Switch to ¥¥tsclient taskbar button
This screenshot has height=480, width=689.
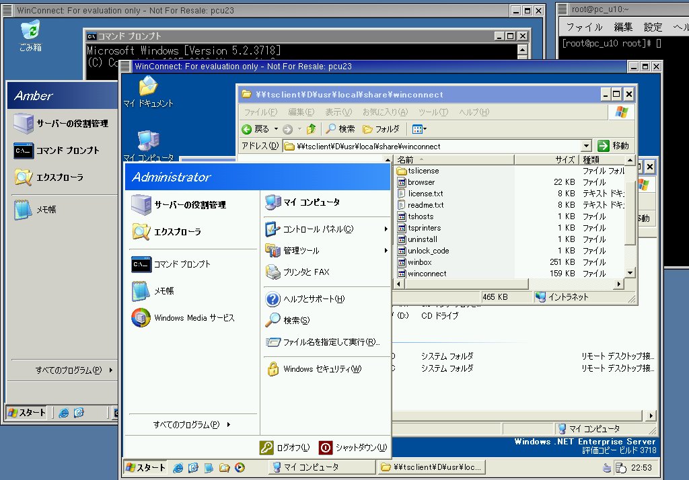coord(431,467)
